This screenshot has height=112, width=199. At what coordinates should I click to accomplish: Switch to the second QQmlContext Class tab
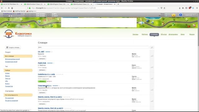coord(81,4)
